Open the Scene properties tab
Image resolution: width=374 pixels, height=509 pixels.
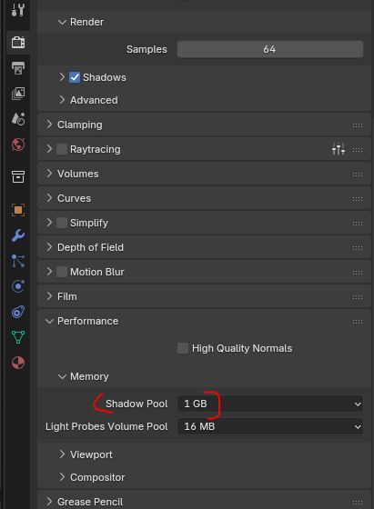coord(18,119)
